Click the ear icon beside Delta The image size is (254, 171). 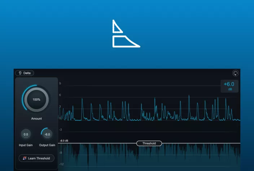tap(20, 73)
